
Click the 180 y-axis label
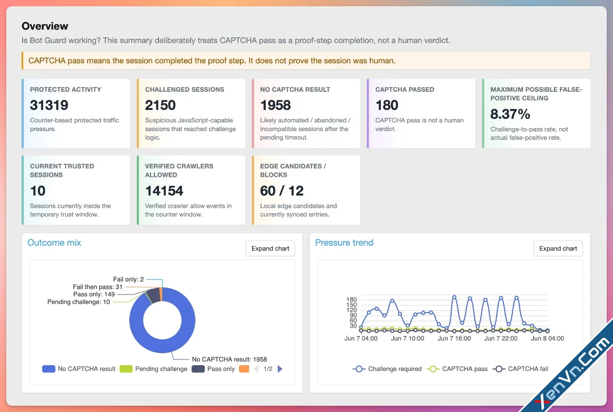coord(352,300)
